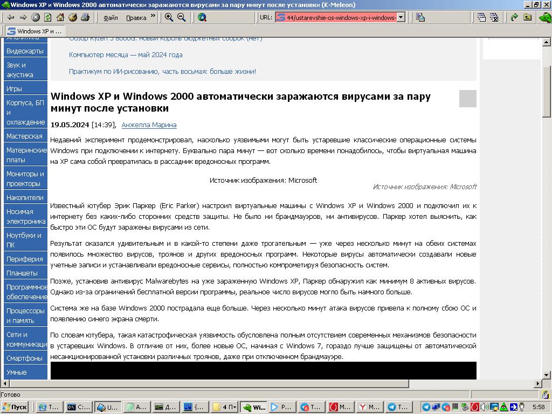The width and height of the screenshot is (552, 414).
Task: Open the Планшеты sidebar category
Action: click(x=25, y=273)
